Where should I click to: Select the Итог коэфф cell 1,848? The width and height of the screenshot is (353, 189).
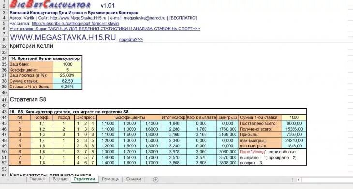[x=174, y=123]
